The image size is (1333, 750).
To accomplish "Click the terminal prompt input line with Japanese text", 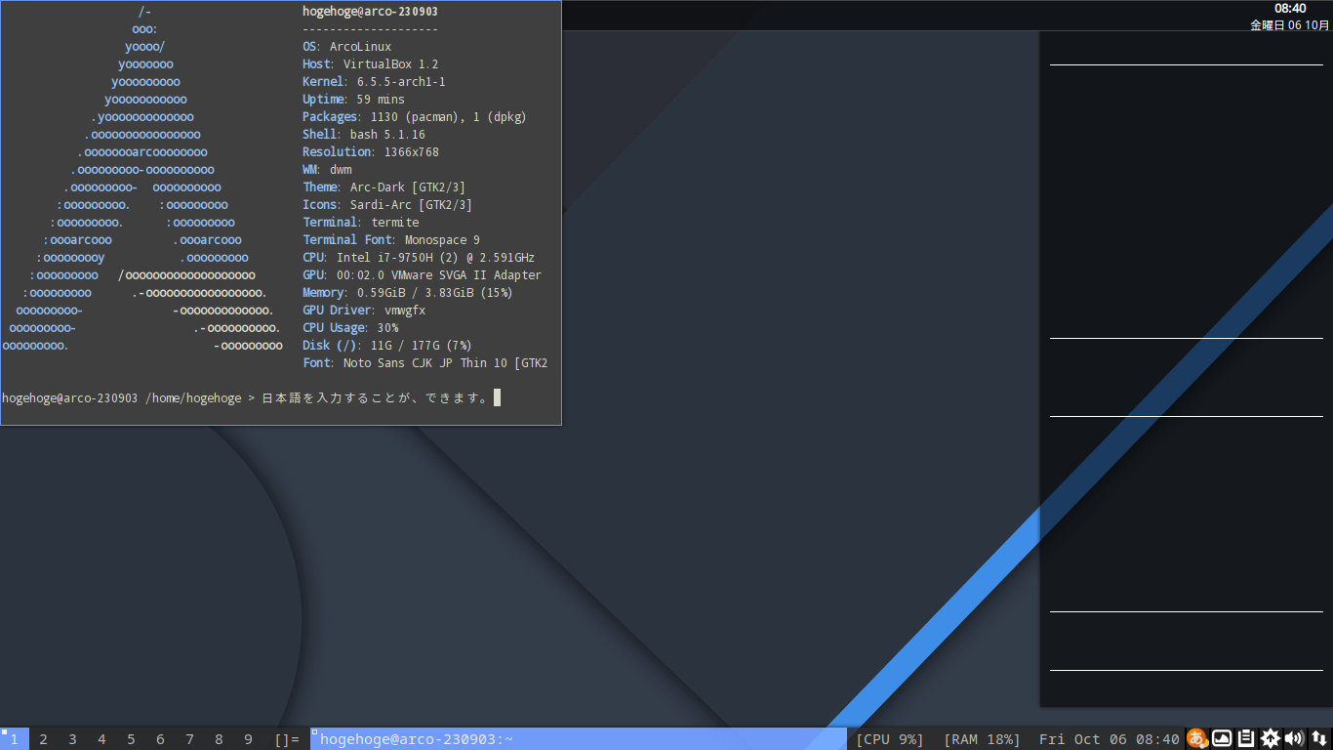I will click(251, 397).
